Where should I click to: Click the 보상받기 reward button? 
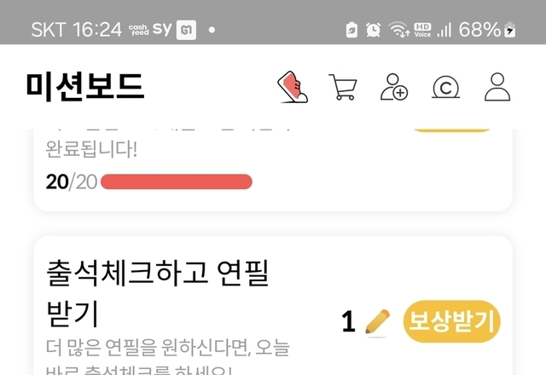(x=451, y=320)
